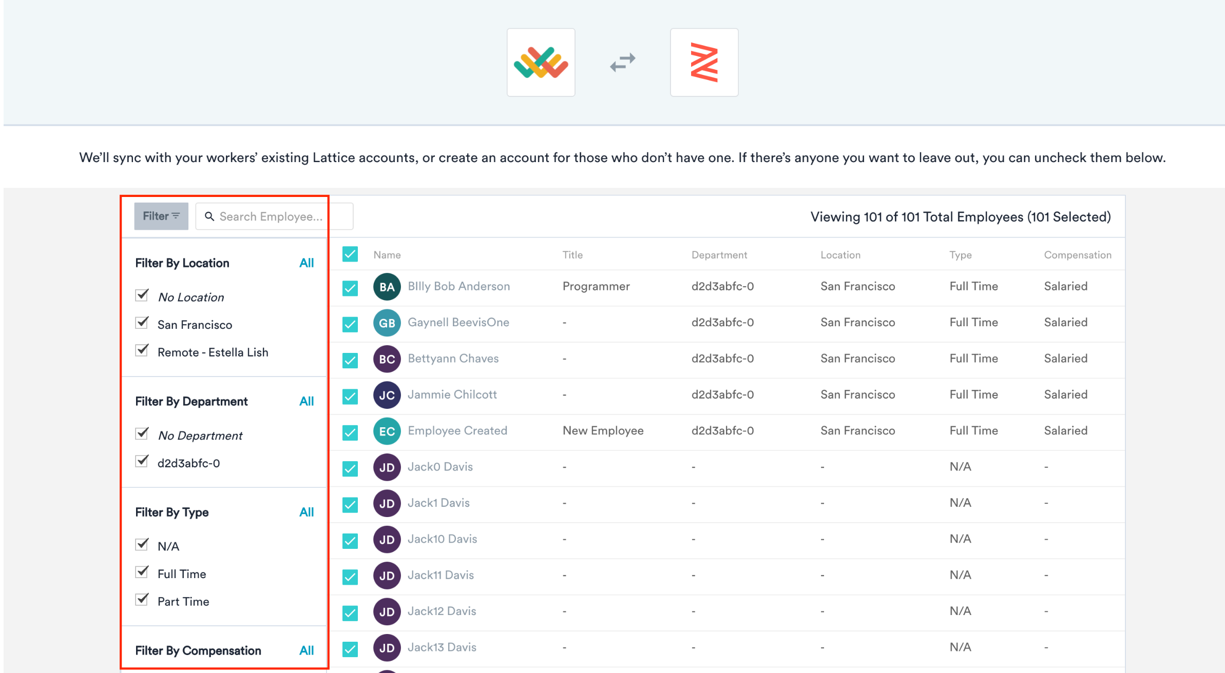
Task: Click the EC avatar for Employee Created
Action: pos(387,431)
